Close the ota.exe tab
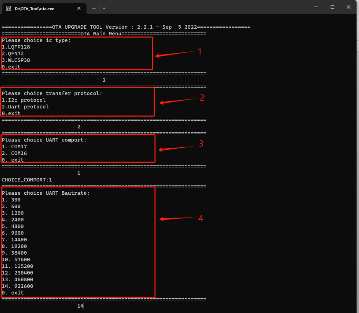The height and width of the screenshot is (313, 359). pyautogui.click(x=79, y=9)
